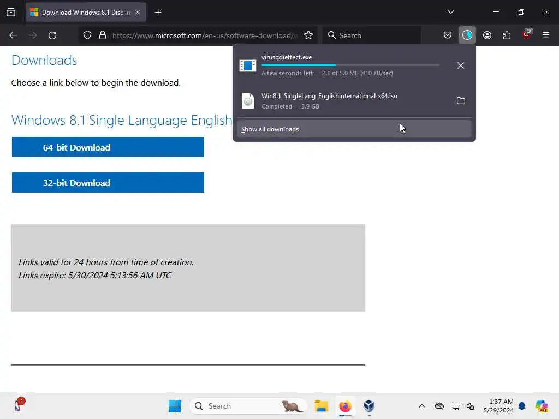Open the uBlock Origin extension icon

tap(527, 34)
